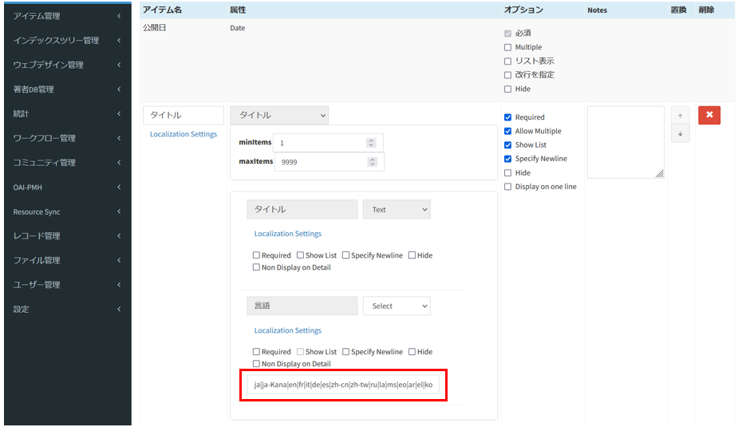Open the タイトル attribute type dropdown
The height and width of the screenshot is (427, 738).
278,116
